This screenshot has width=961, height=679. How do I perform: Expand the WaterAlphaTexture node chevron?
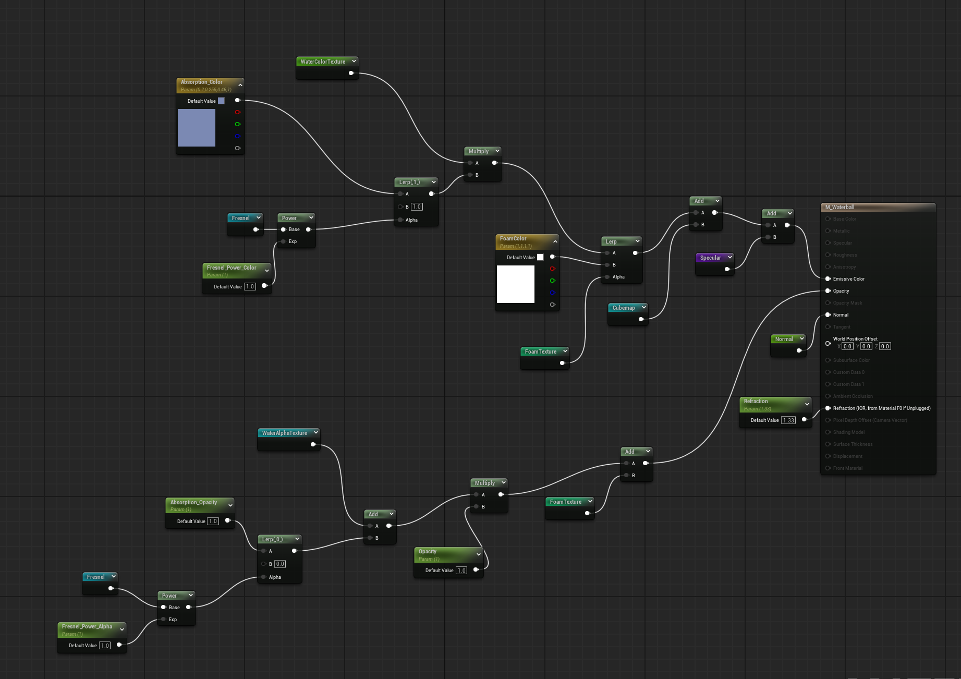[x=316, y=432]
